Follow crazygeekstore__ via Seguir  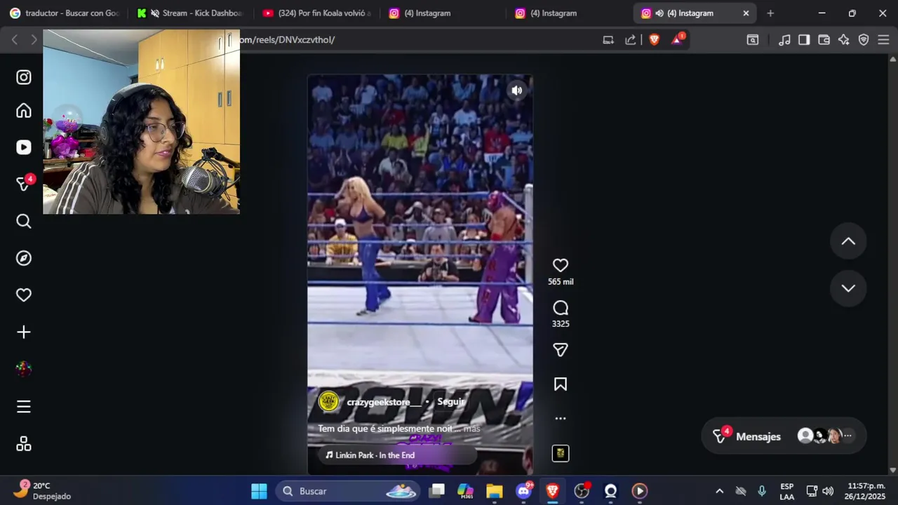tap(450, 402)
